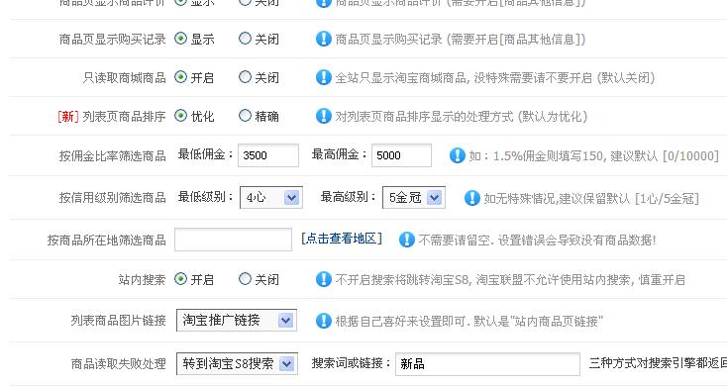This screenshot has height=387, width=727.
Task: Select 开启 for 只读取商城商品
Action: [180, 77]
